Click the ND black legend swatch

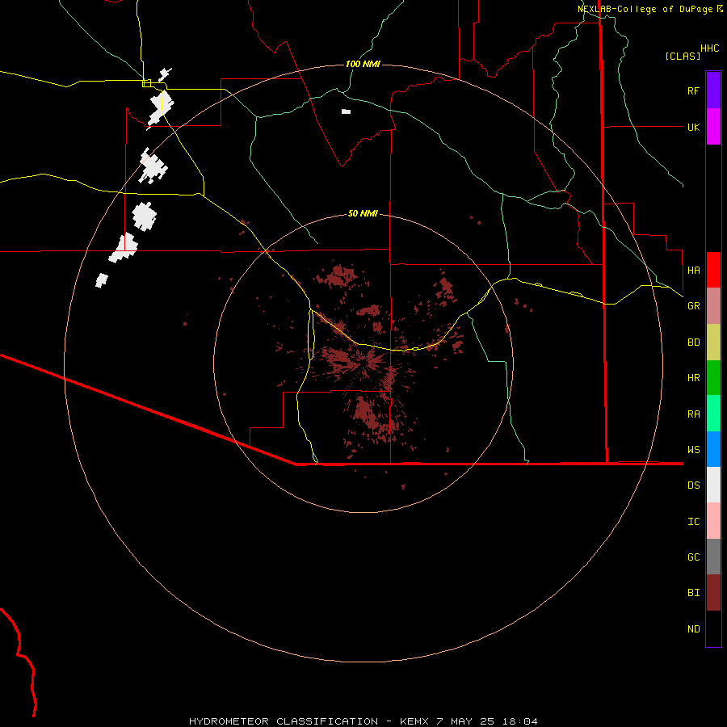tap(713, 628)
